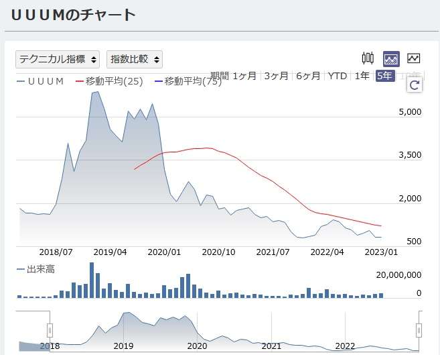
Task: Toggle the 移動平均(75) legend entry
Action: click(x=188, y=81)
